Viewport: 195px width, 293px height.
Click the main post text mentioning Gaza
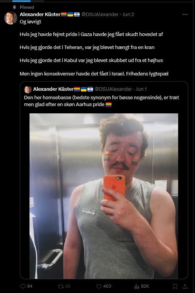click(x=91, y=34)
